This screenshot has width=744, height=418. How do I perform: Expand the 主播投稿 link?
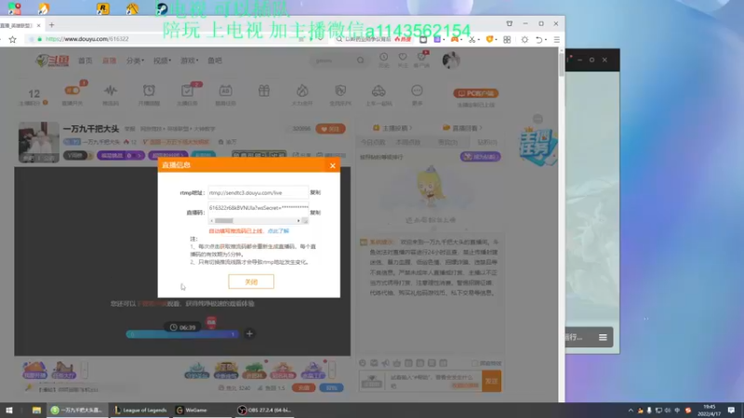coord(392,128)
